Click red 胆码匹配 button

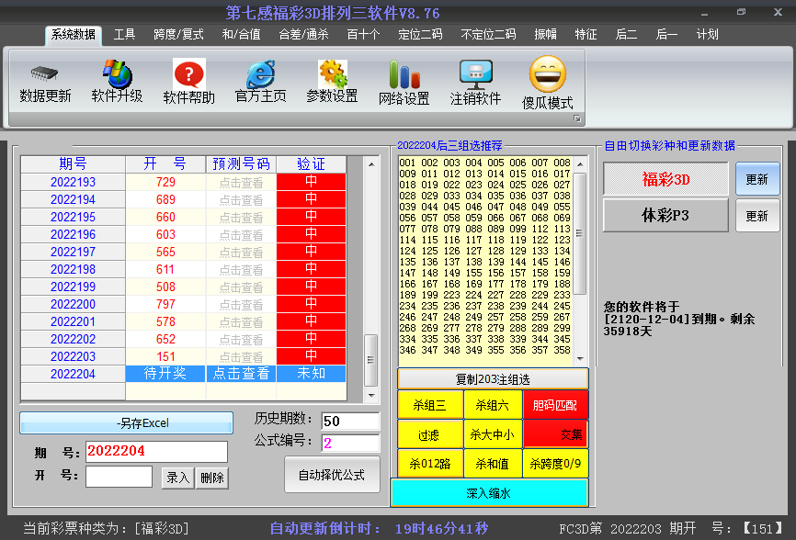555,405
